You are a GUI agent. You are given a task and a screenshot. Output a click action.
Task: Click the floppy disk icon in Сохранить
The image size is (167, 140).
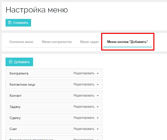point(10,23)
